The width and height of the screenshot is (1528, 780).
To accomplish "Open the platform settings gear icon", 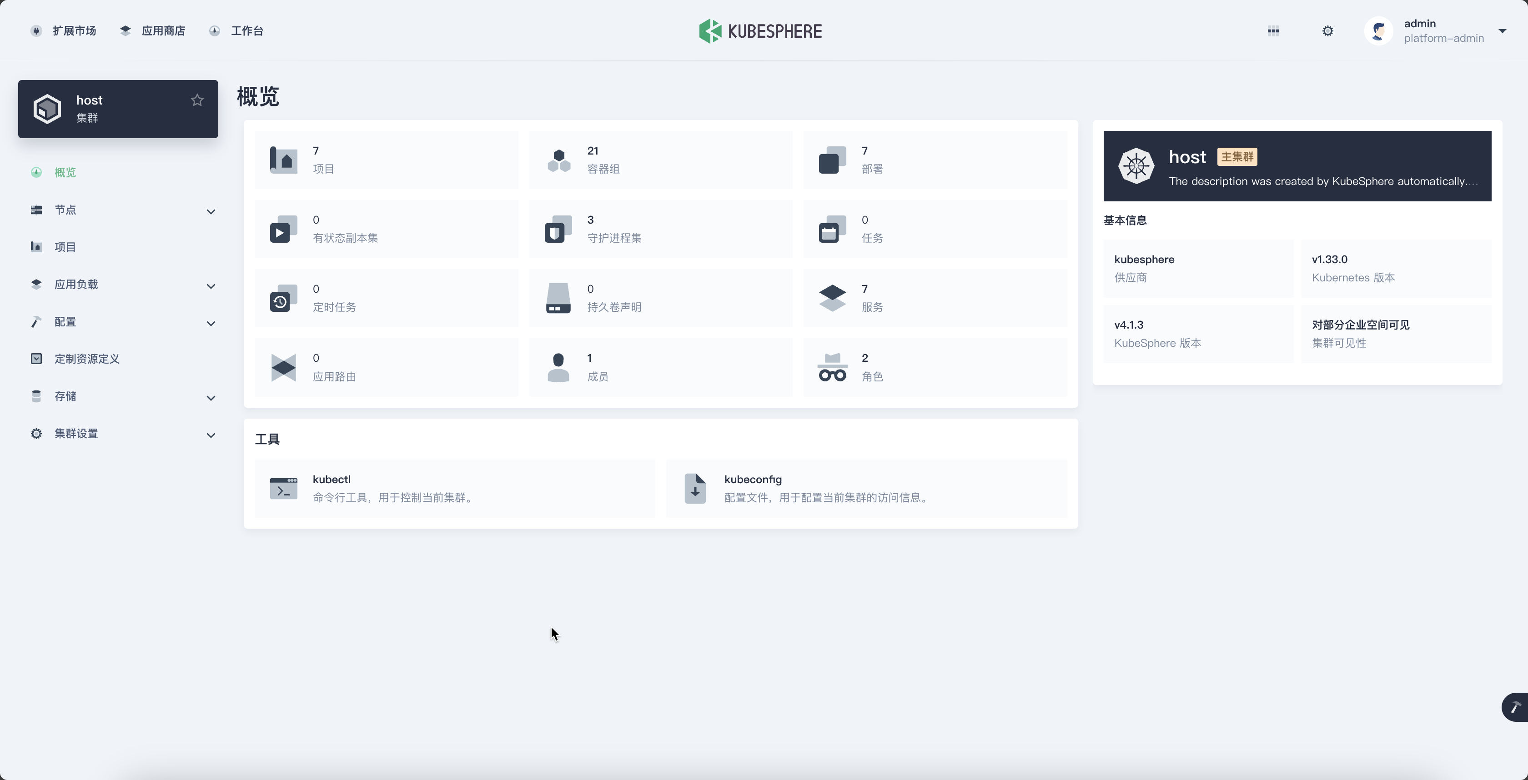I will coord(1327,31).
